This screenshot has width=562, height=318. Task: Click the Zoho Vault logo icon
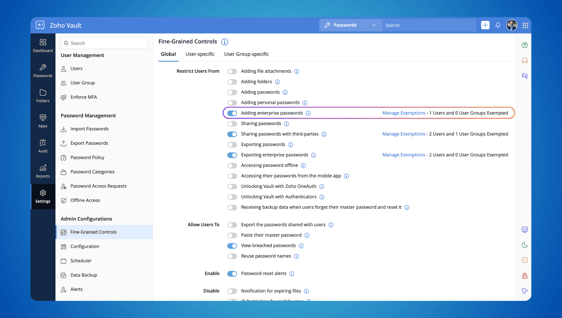40,25
